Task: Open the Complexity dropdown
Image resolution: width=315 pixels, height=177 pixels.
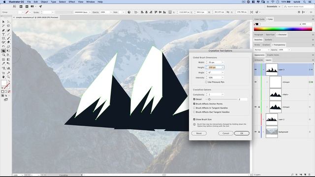Action: pyautogui.click(x=222, y=94)
